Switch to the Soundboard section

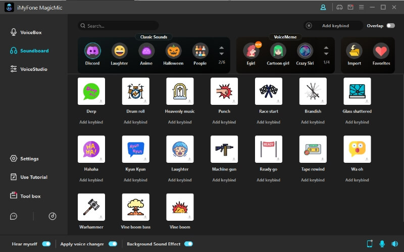click(x=29, y=51)
